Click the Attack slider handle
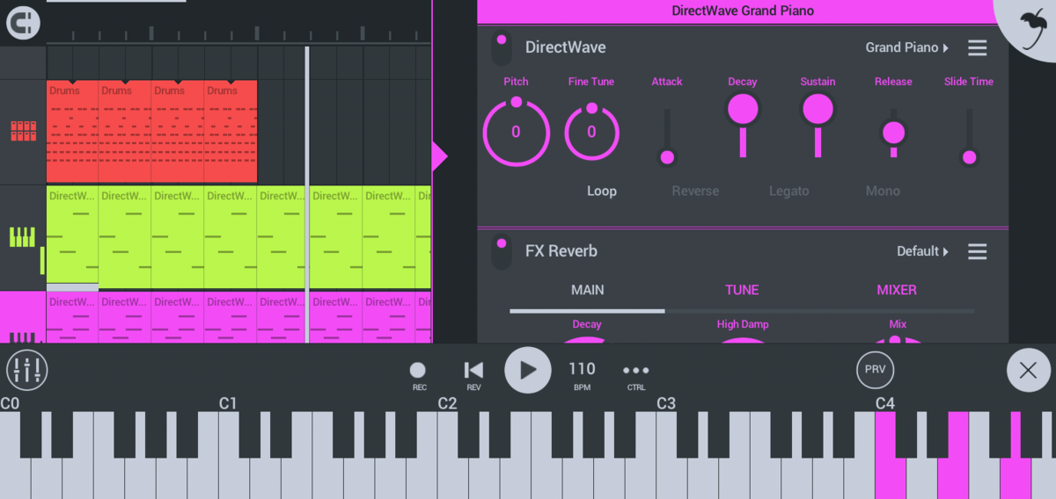The width and height of the screenshot is (1056, 499). tap(667, 157)
